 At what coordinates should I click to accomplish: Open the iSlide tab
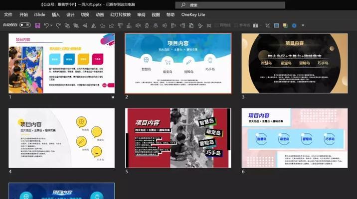click(39, 14)
